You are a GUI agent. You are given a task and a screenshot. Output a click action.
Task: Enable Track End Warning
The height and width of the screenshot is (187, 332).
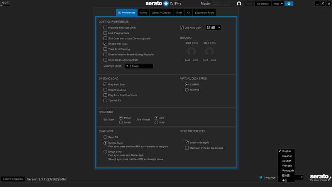tap(105, 49)
